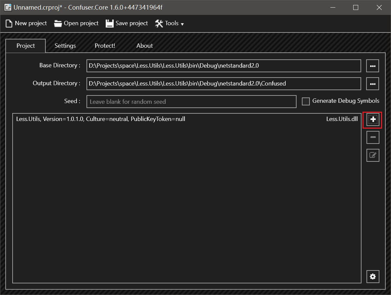Screen dimensions: 391x295
Task: Click the Seed input field
Action: (191, 101)
